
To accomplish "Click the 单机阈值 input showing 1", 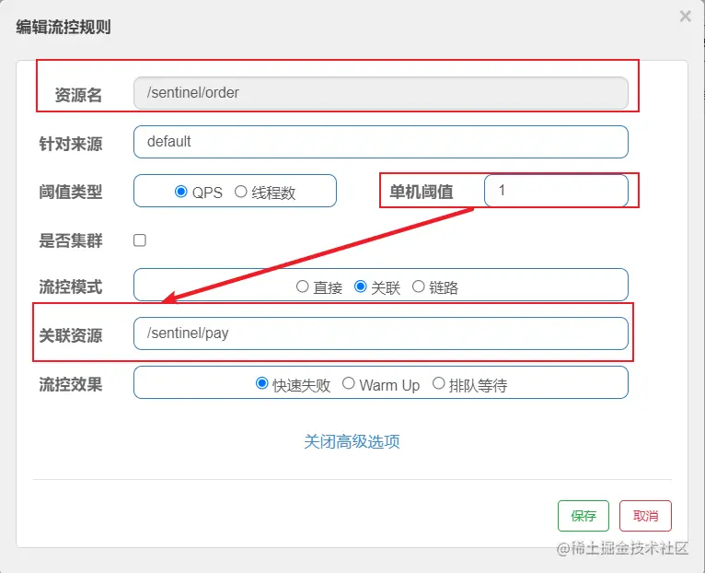I will point(556,191).
